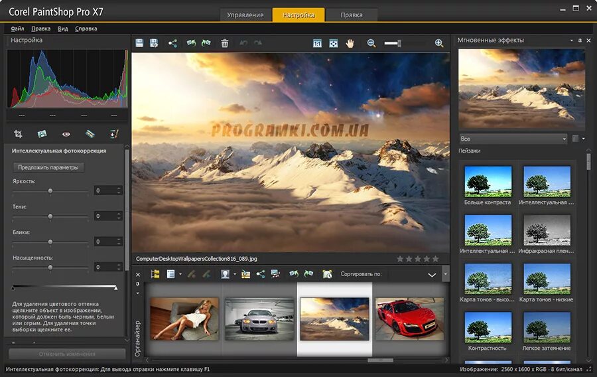597x377 pixels.
Task: Select the Pan hand tool
Action: [x=350, y=43]
